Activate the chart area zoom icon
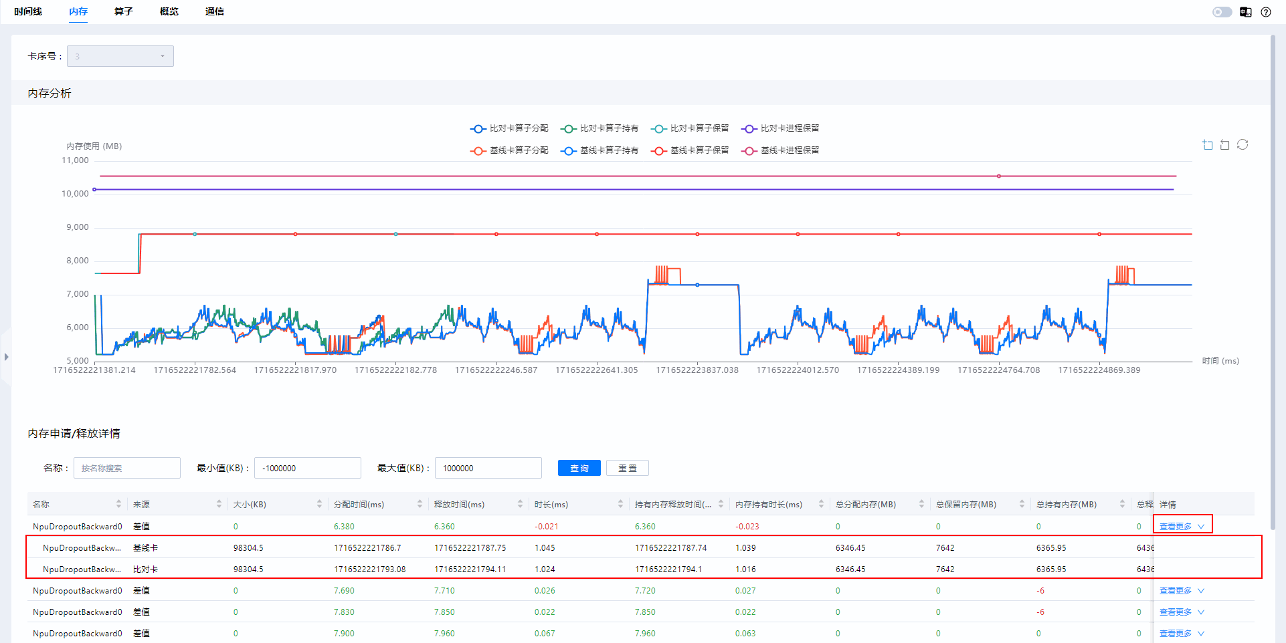This screenshot has height=643, width=1286. pyautogui.click(x=1208, y=144)
